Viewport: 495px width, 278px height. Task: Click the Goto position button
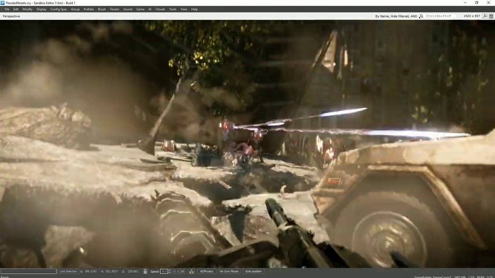click(253, 271)
